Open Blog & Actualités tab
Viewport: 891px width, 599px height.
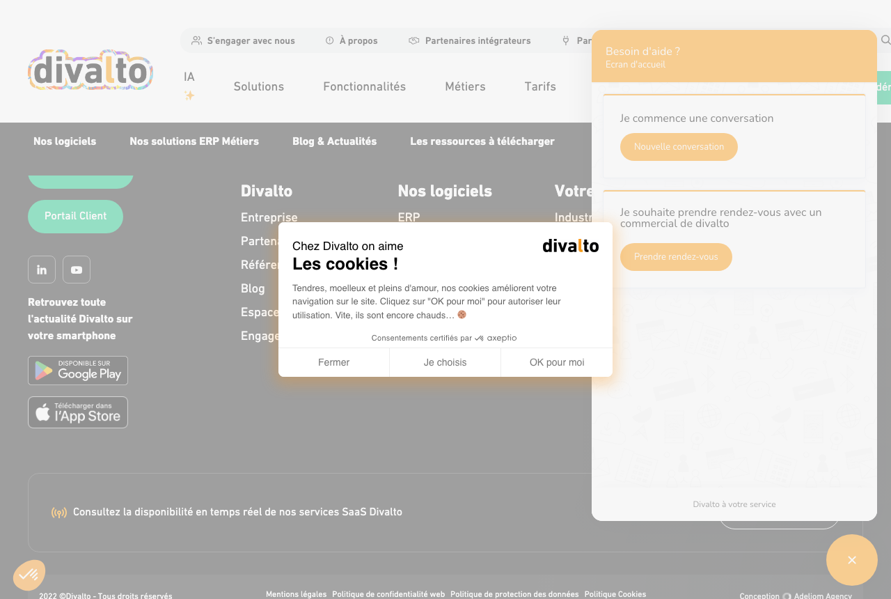tap(335, 141)
